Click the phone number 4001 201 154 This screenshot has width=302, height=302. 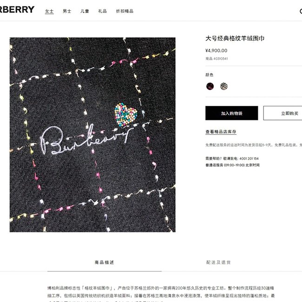(249, 158)
